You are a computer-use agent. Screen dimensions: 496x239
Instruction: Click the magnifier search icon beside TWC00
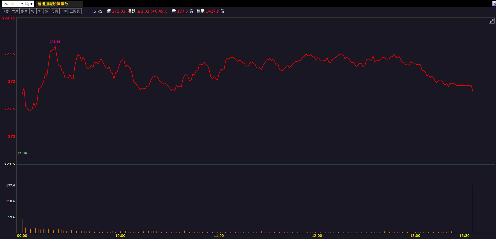pos(27,4)
